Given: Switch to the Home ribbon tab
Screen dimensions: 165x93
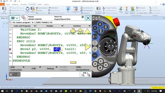Looking at the screenshot, I should coord(8,4).
